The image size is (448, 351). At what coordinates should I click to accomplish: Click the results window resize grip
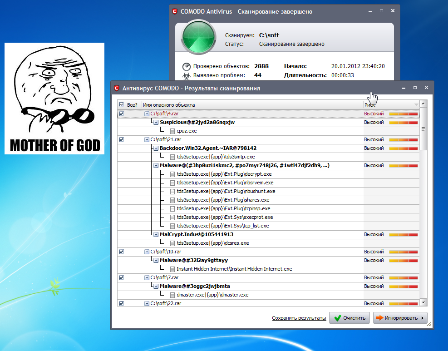pyautogui.click(x=428, y=324)
